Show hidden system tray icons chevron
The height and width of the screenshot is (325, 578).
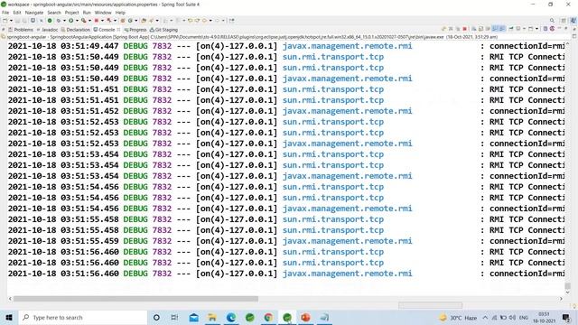[x=485, y=318]
